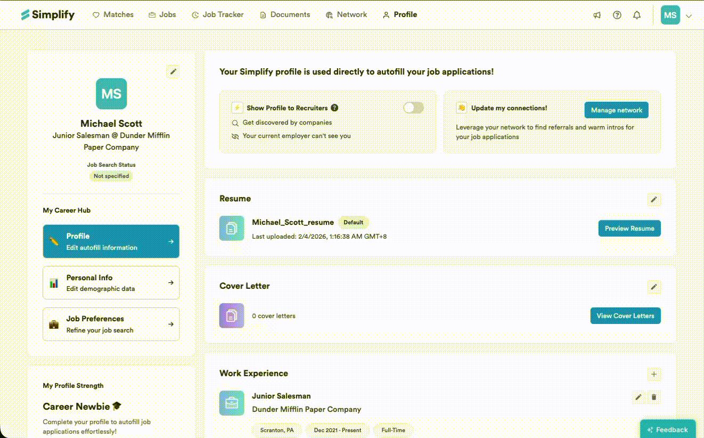Open the Job Preferences card

tap(111, 324)
